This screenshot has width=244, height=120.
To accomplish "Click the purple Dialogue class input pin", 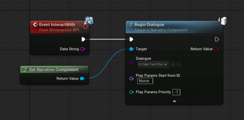I will (131, 62).
